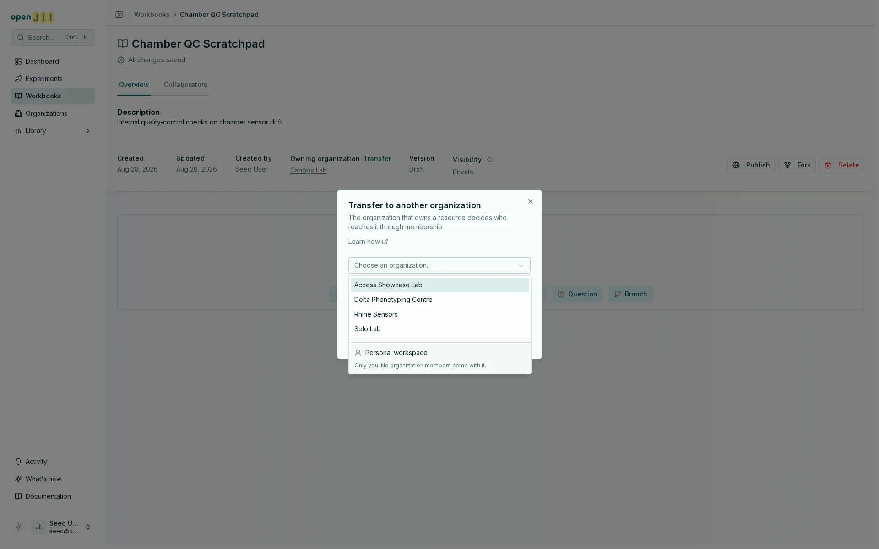Click the Publish button
Viewport: 879px width, 549px height.
751,165
